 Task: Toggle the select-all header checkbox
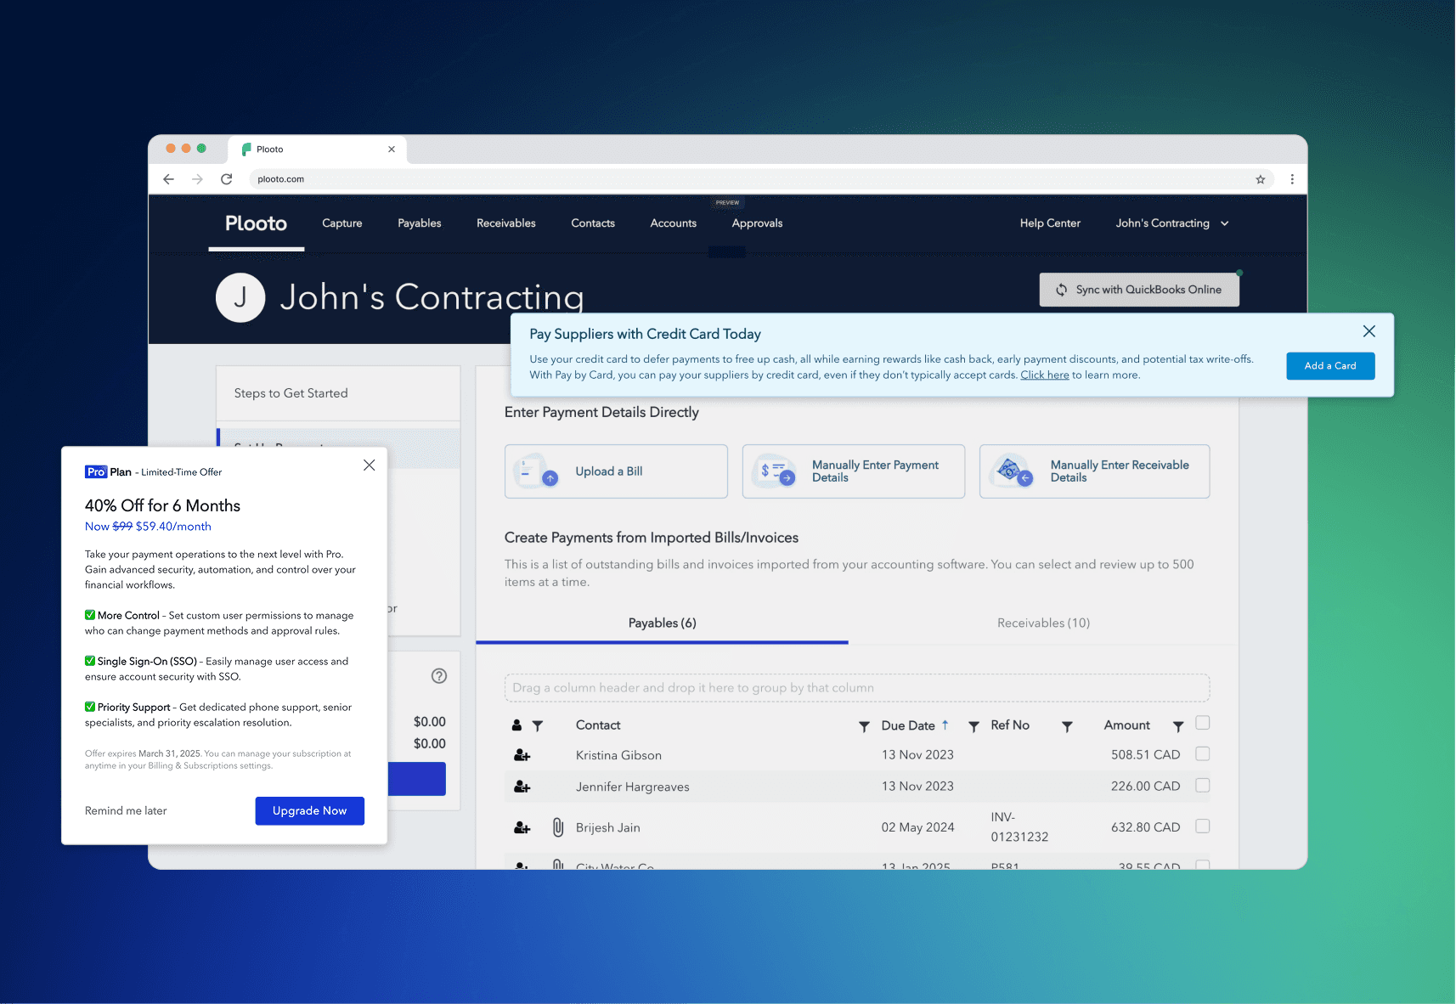[1203, 723]
